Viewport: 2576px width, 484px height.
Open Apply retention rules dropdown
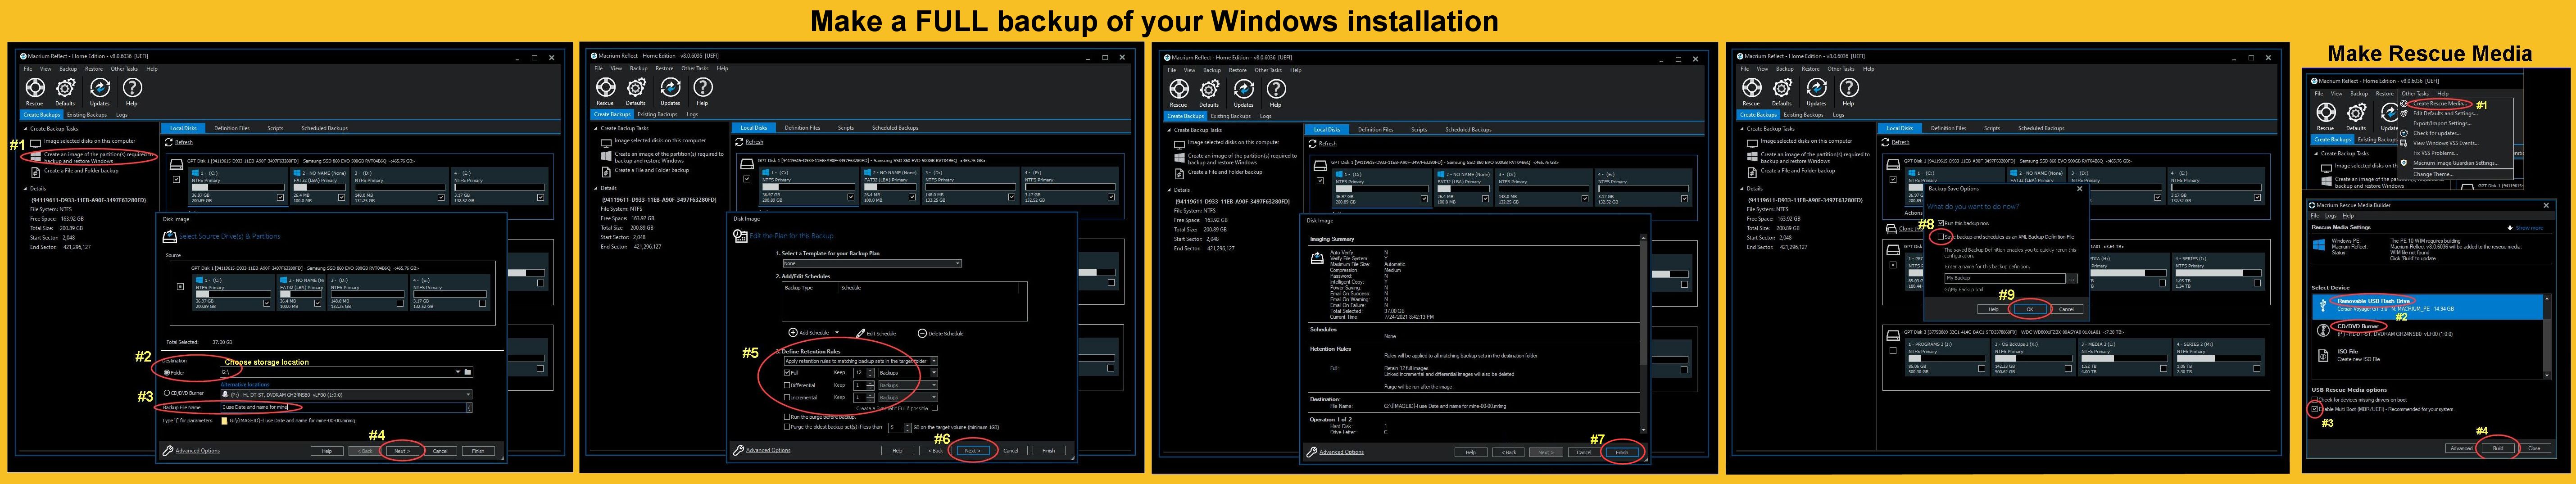(x=860, y=361)
